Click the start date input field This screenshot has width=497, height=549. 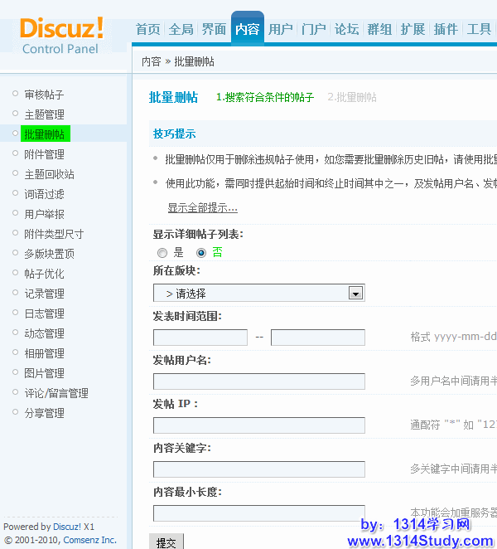point(200,338)
